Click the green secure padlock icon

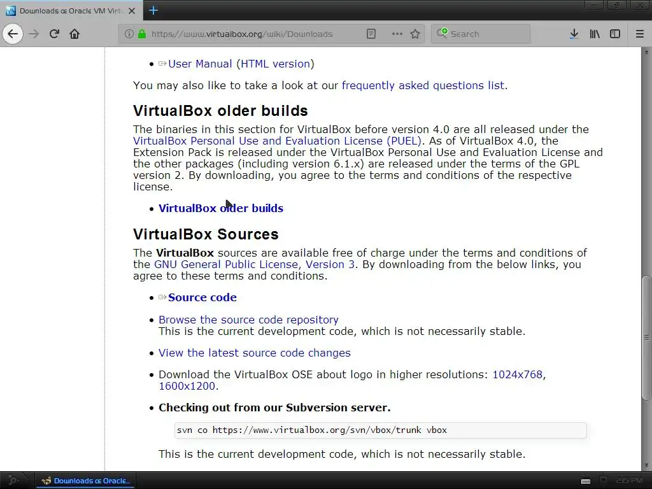point(142,34)
